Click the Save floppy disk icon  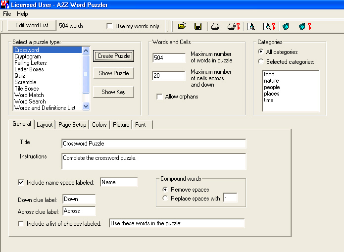[198, 26]
